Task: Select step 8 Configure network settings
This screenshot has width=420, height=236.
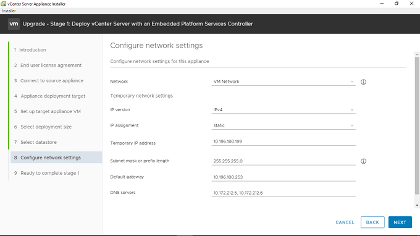Action: pos(56,158)
